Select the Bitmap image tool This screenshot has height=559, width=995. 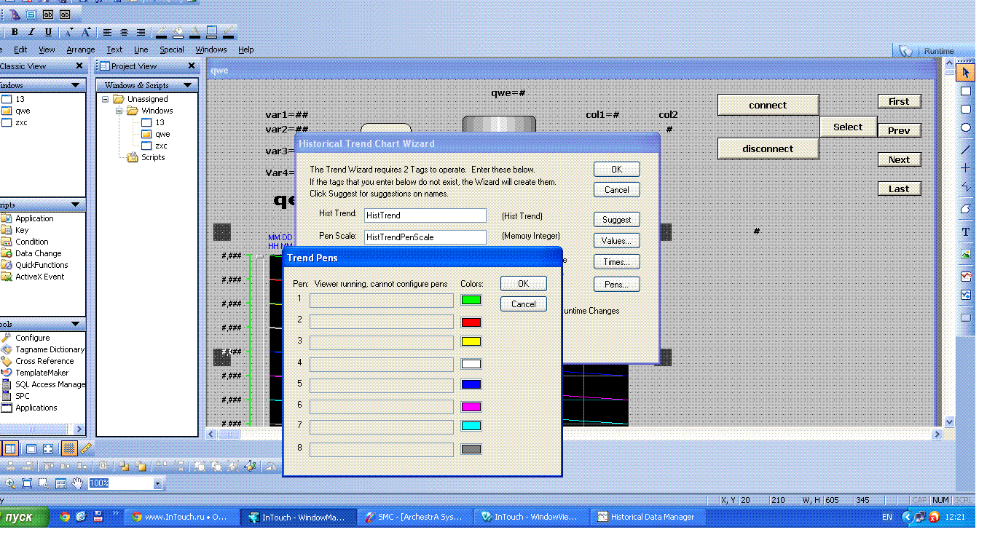(966, 255)
